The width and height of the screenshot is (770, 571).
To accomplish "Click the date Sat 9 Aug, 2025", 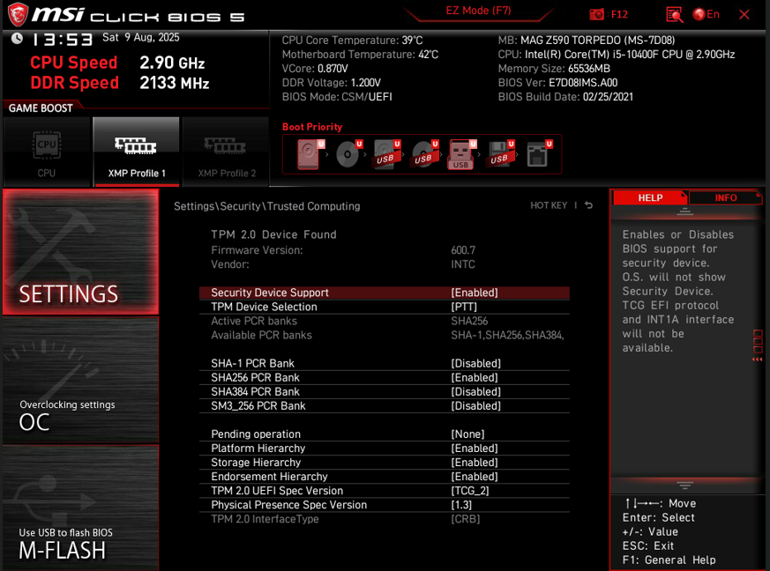I will (x=141, y=38).
